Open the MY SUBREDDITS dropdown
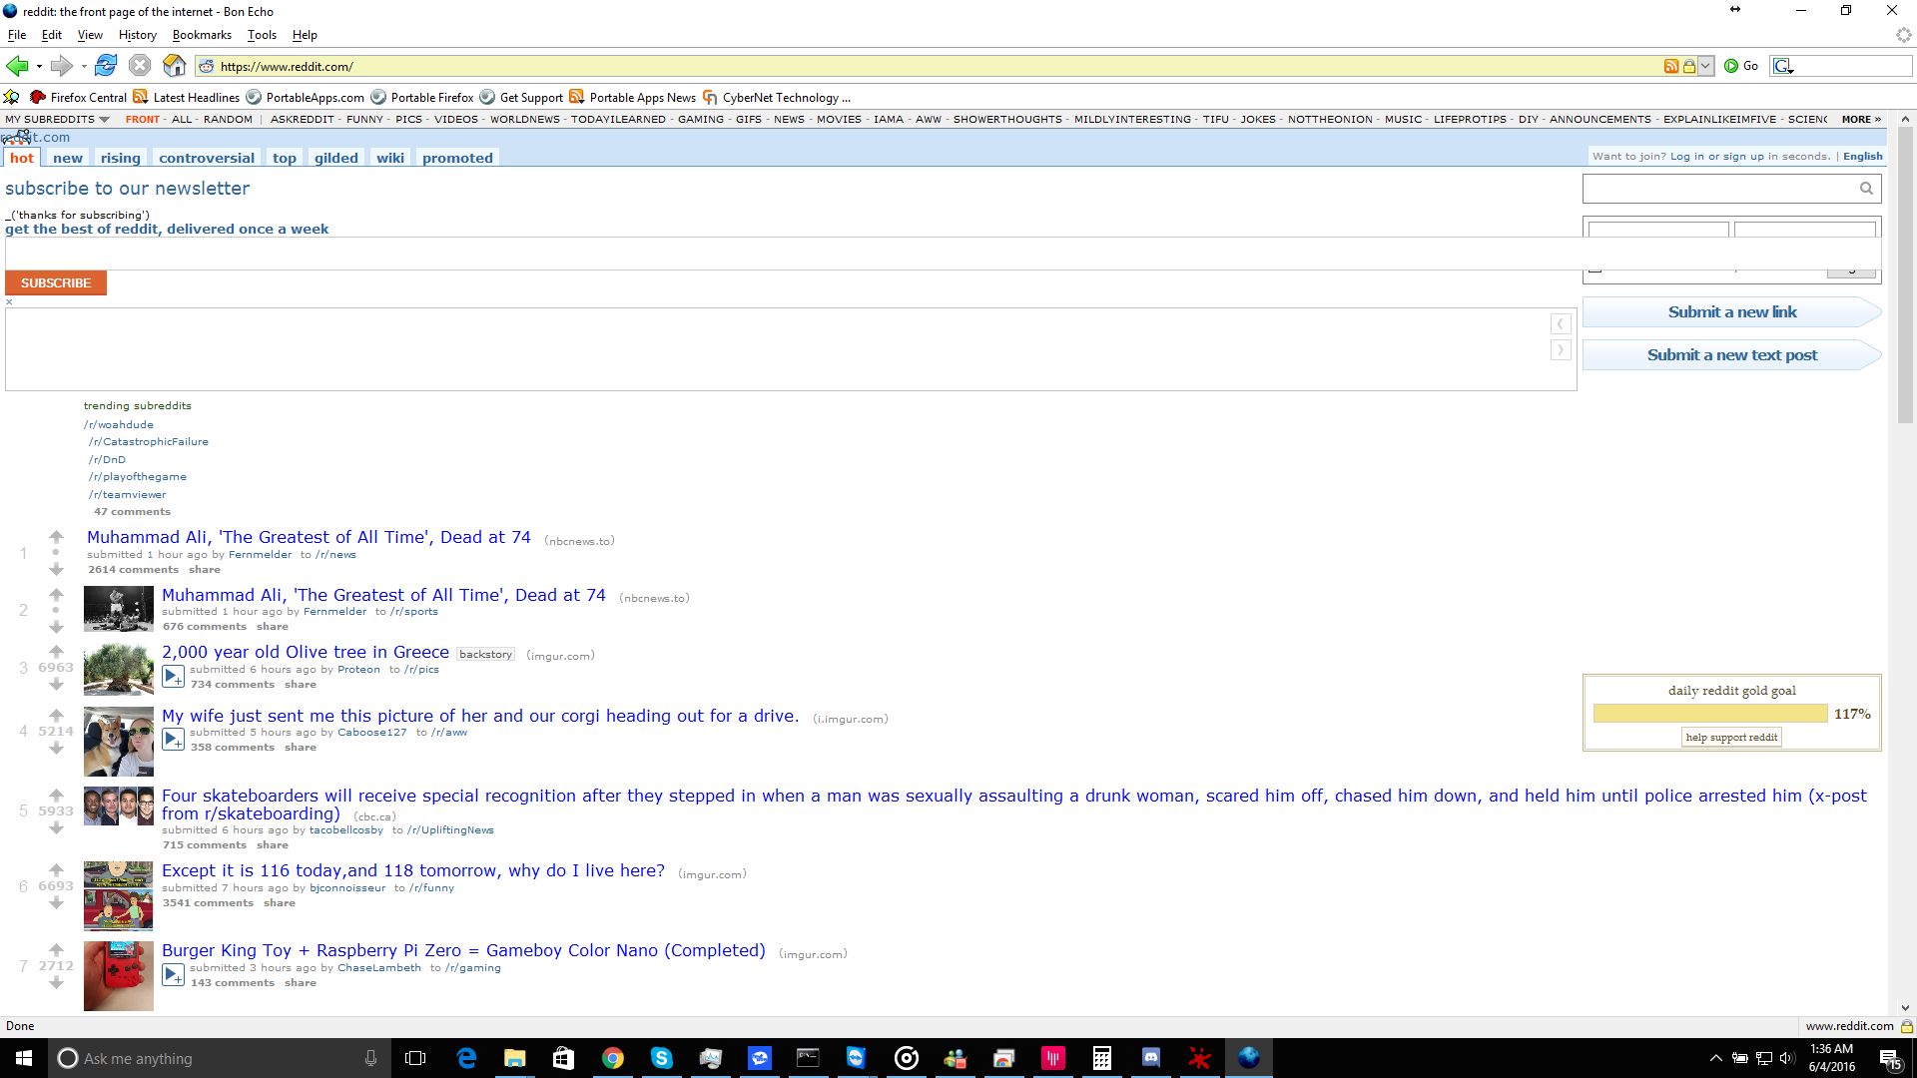Viewport: 1917px width, 1078px height. point(57,119)
